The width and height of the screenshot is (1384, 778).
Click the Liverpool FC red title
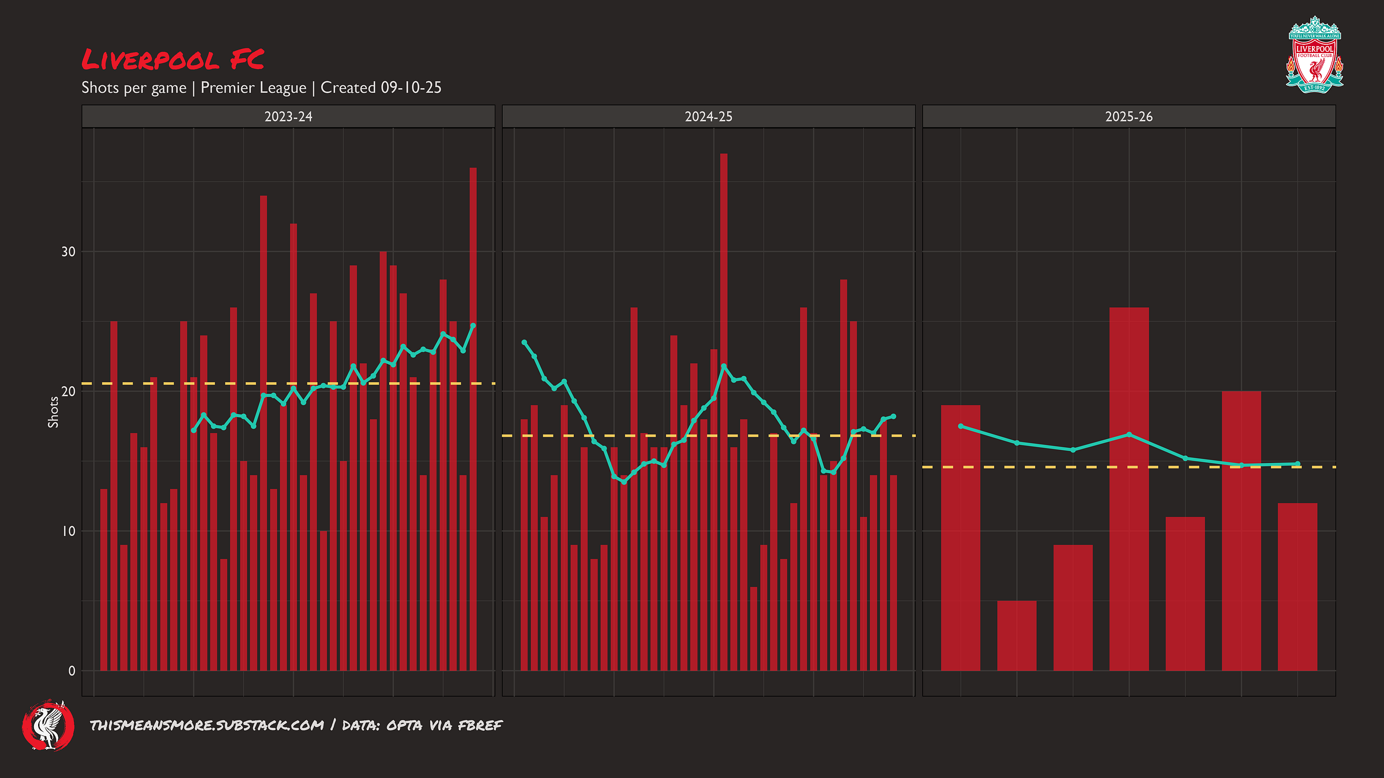pyautogui.click(x=172, y=60)
